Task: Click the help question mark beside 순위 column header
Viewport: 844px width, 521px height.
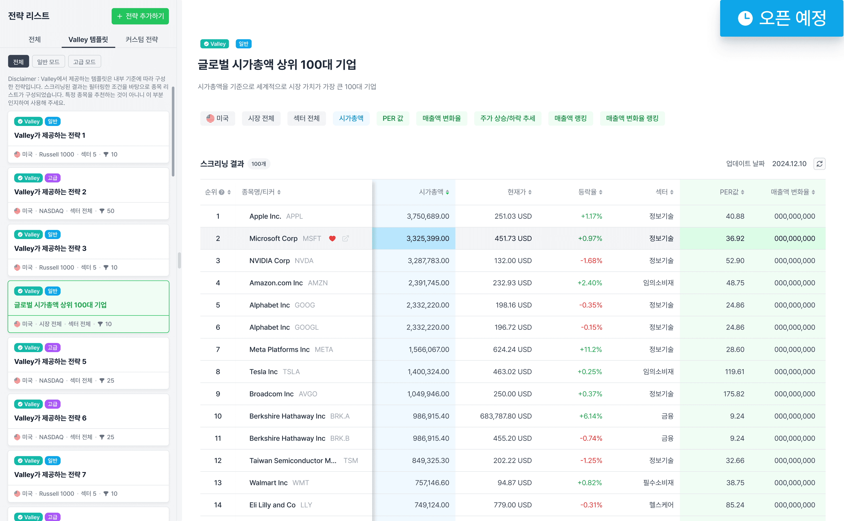Action: [222, 192]
